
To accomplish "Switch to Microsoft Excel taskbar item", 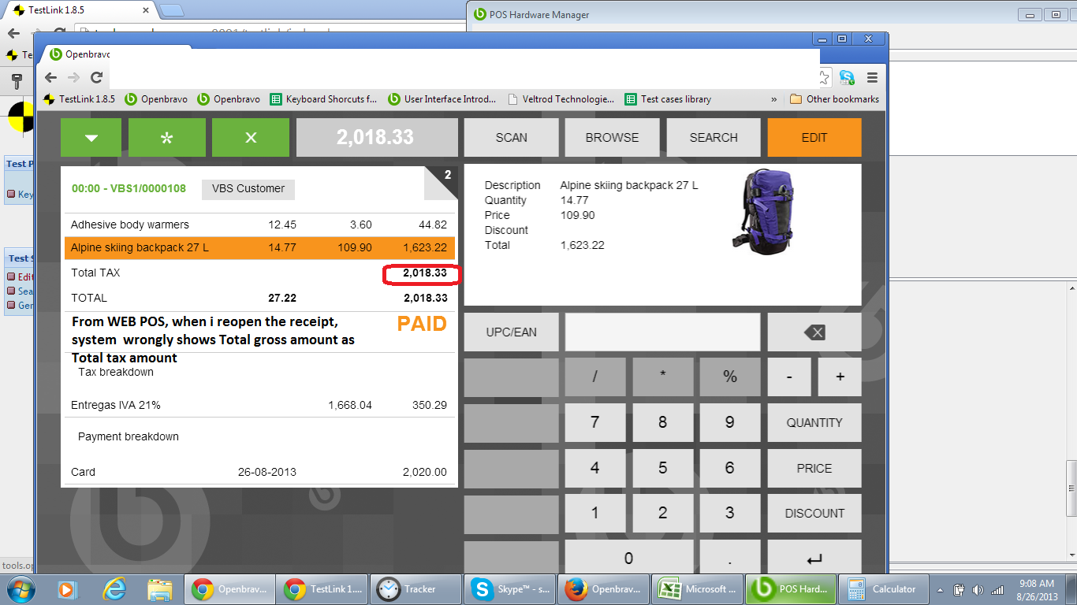I will tap(696, 589).
